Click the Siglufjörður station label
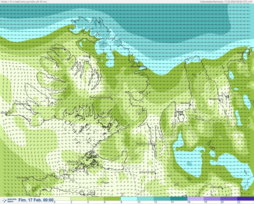This screenshot has width=254, height=204. tap(243, 53)
